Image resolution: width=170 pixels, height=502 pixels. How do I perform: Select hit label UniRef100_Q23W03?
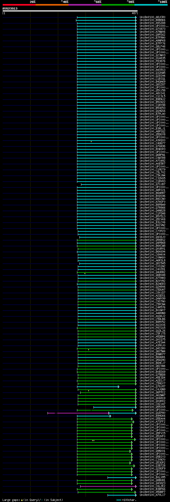click(x=152, y=55)
